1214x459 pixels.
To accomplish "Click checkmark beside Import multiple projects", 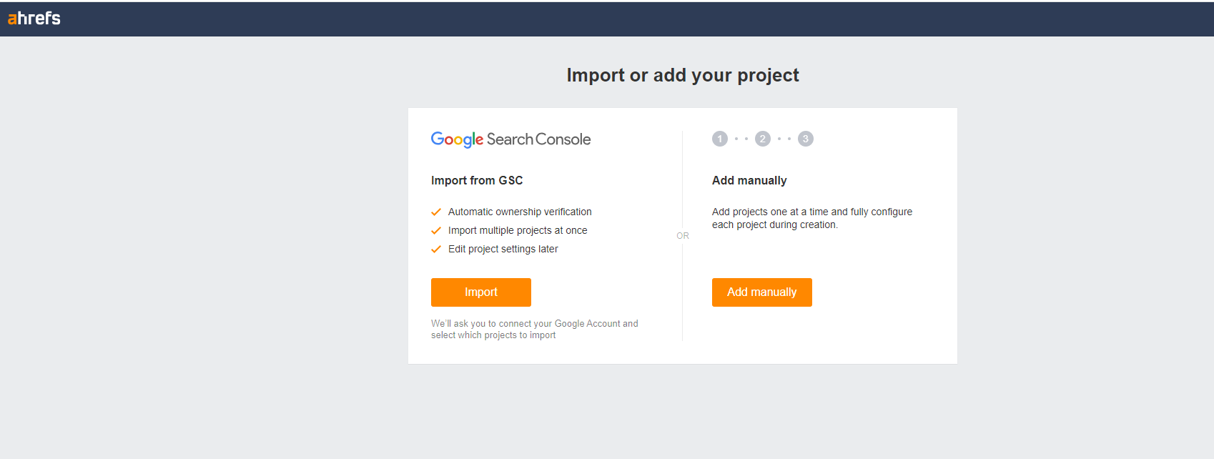I will point(436,231).
